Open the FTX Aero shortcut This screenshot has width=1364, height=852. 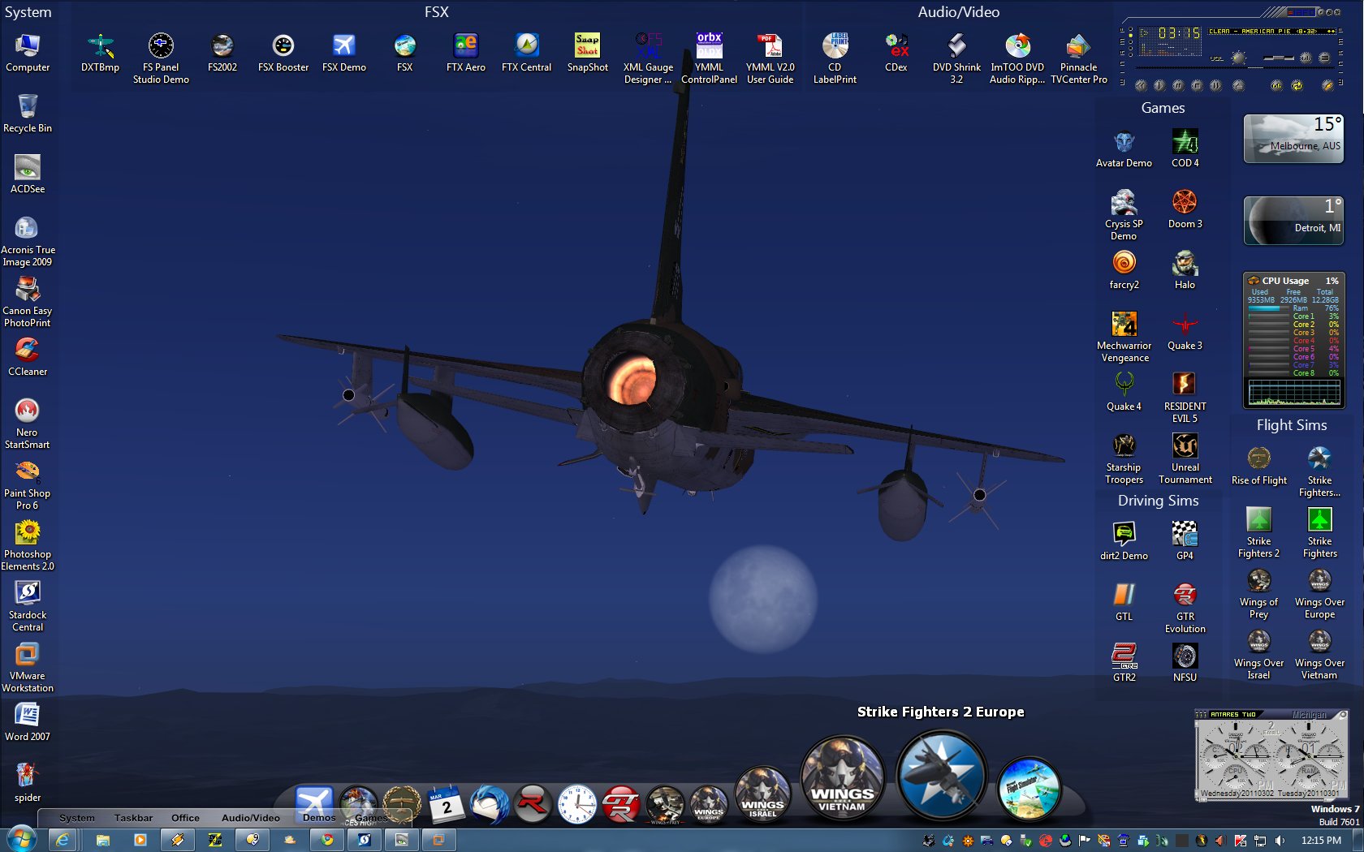pos(466,54)
